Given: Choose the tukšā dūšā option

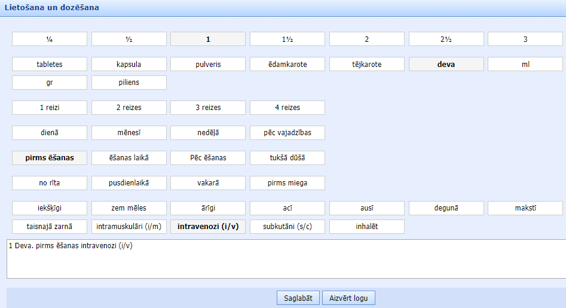Looking at the screenshot, I should pyautogui.click(x=287, y=158).
